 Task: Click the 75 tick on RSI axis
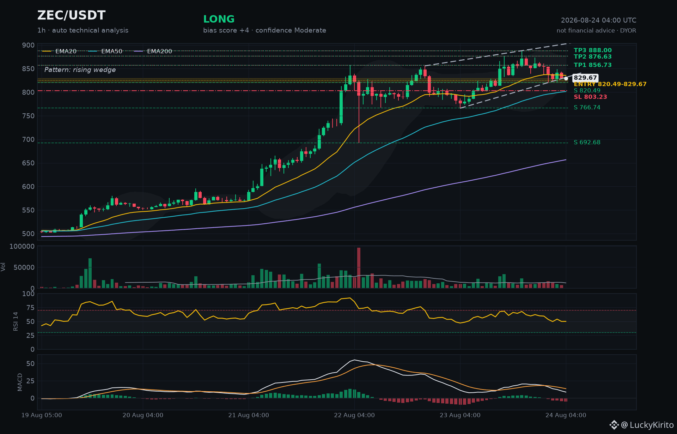(30, 308)
